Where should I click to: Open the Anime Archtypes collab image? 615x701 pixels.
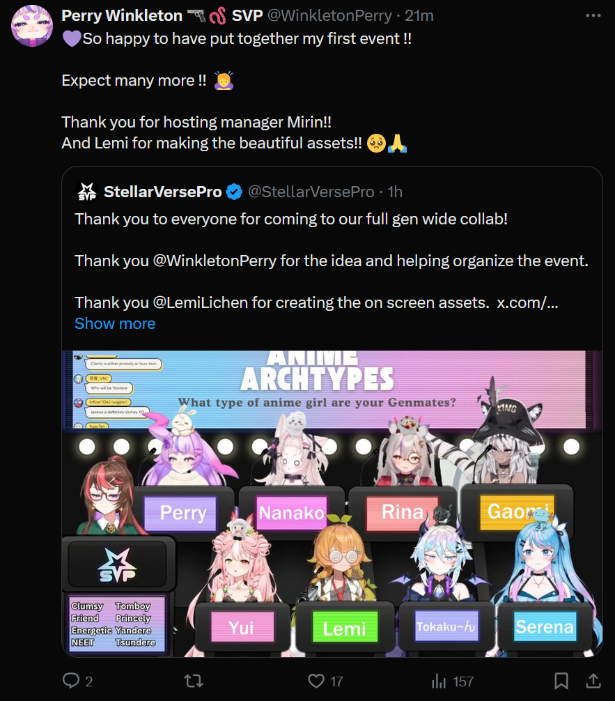332,503
